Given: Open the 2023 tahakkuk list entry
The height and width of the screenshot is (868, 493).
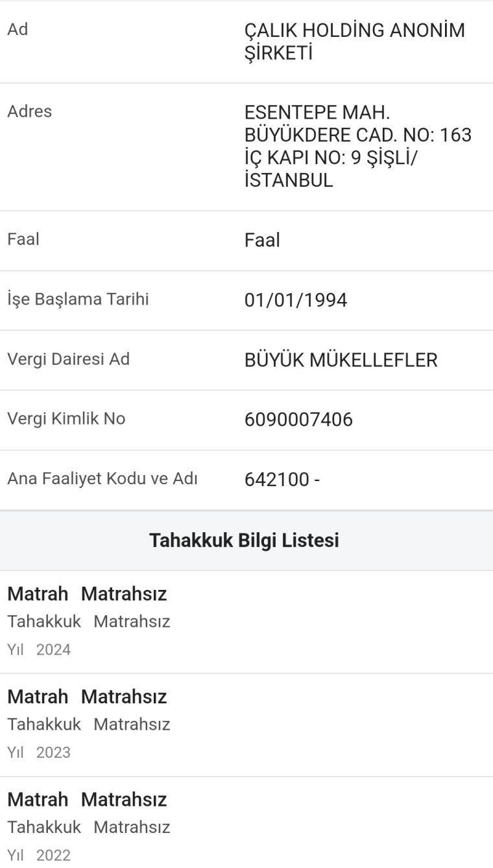Looking at the screenshot, I should [246, 724].
